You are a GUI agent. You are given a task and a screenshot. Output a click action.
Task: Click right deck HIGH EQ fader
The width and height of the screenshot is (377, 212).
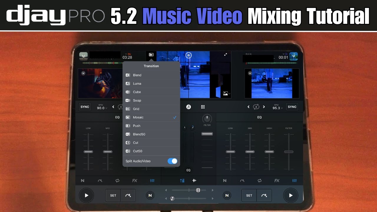(269, 152)
